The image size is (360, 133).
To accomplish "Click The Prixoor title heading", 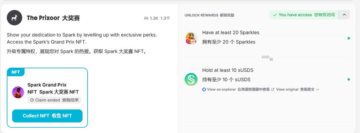I will click(53, 18).
